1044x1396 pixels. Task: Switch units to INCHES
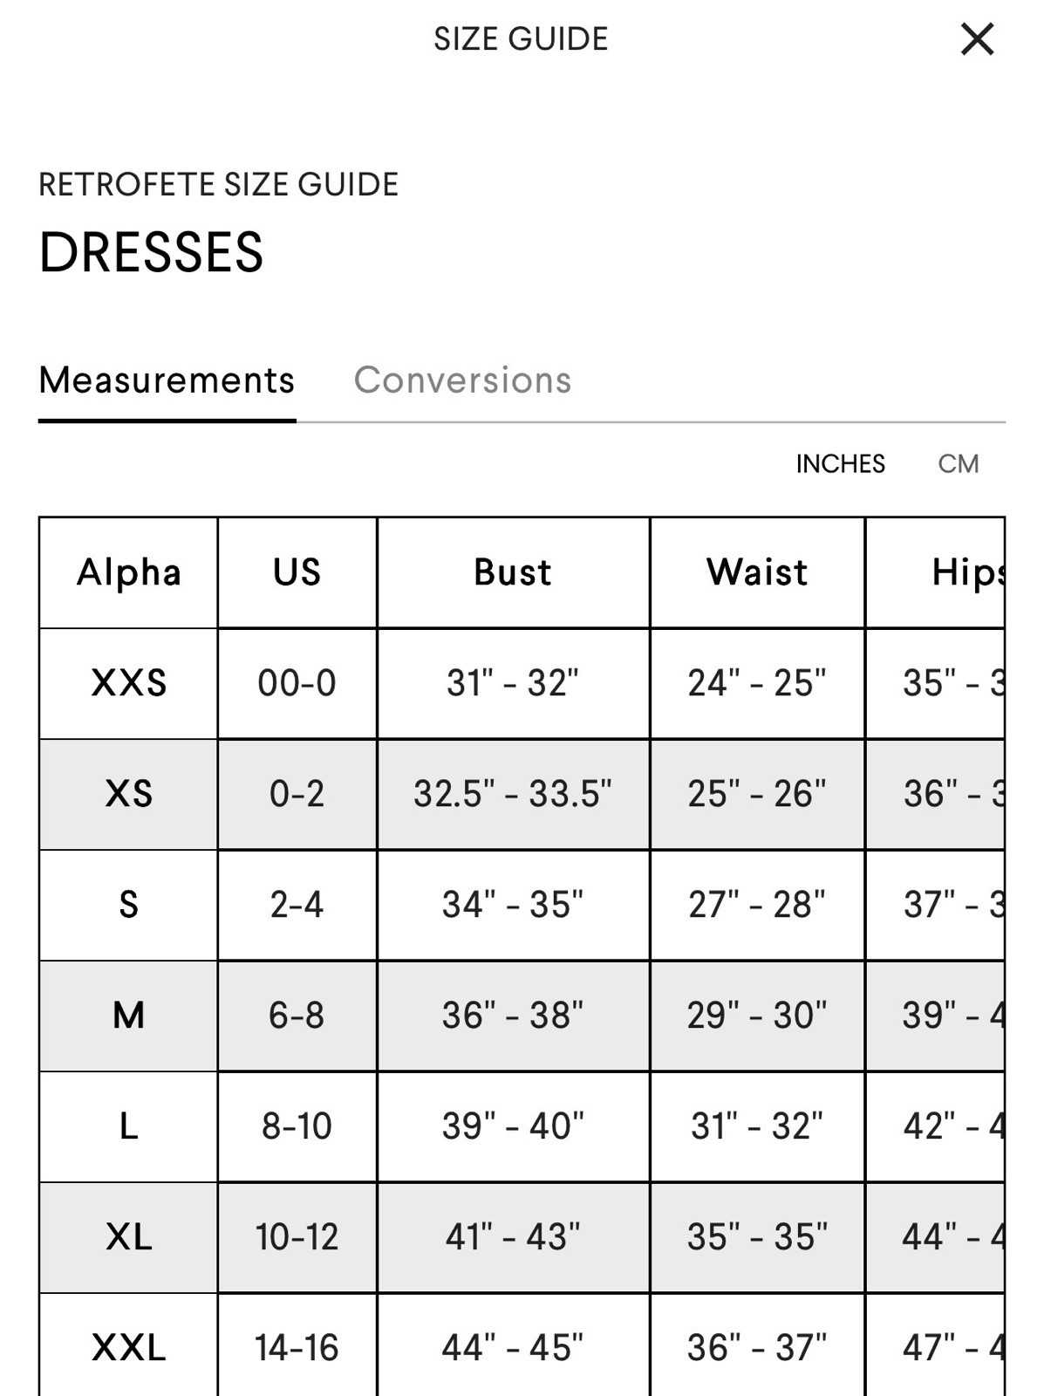coord(840,463)
